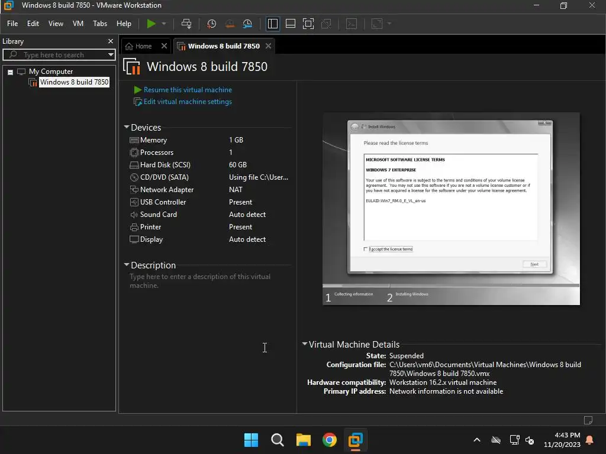
Task: Collapse the Devices section
Action: coord(127,127)
